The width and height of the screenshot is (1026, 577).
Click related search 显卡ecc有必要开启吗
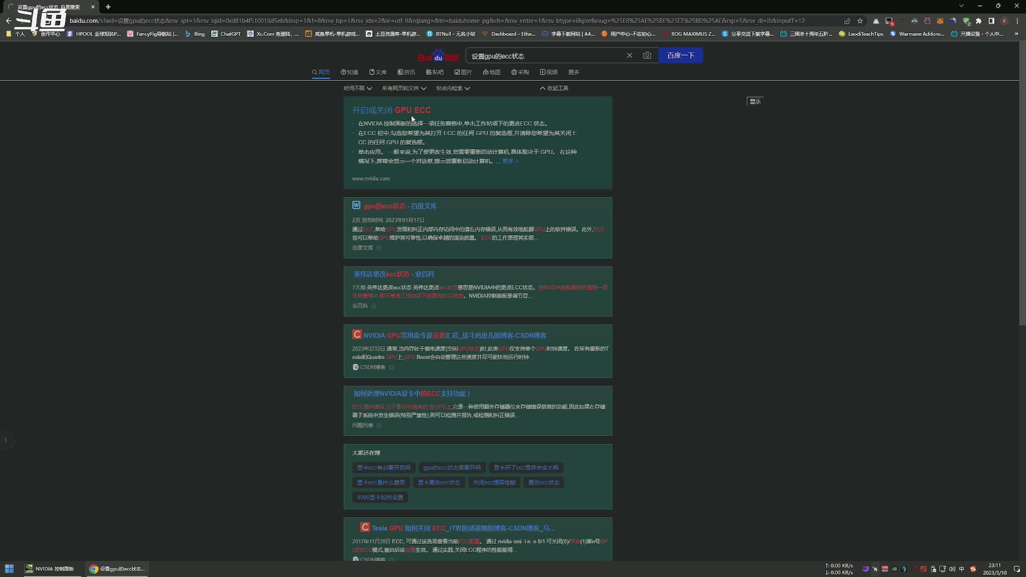(x=384, y=467)
